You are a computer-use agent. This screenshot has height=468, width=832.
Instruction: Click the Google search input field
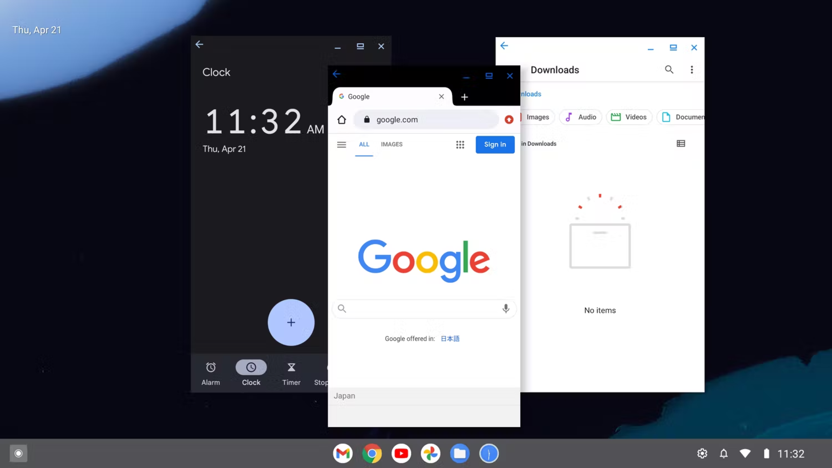pos(423,308)
